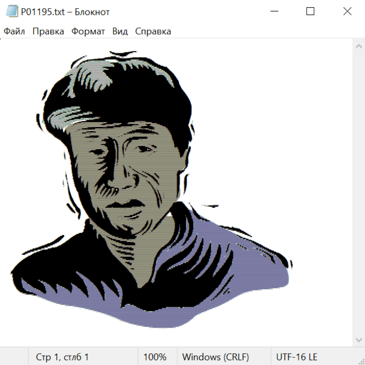This screenshot has height=365, width=365.
Task: Open the Формат menu
Action: [x=88, y=31]
